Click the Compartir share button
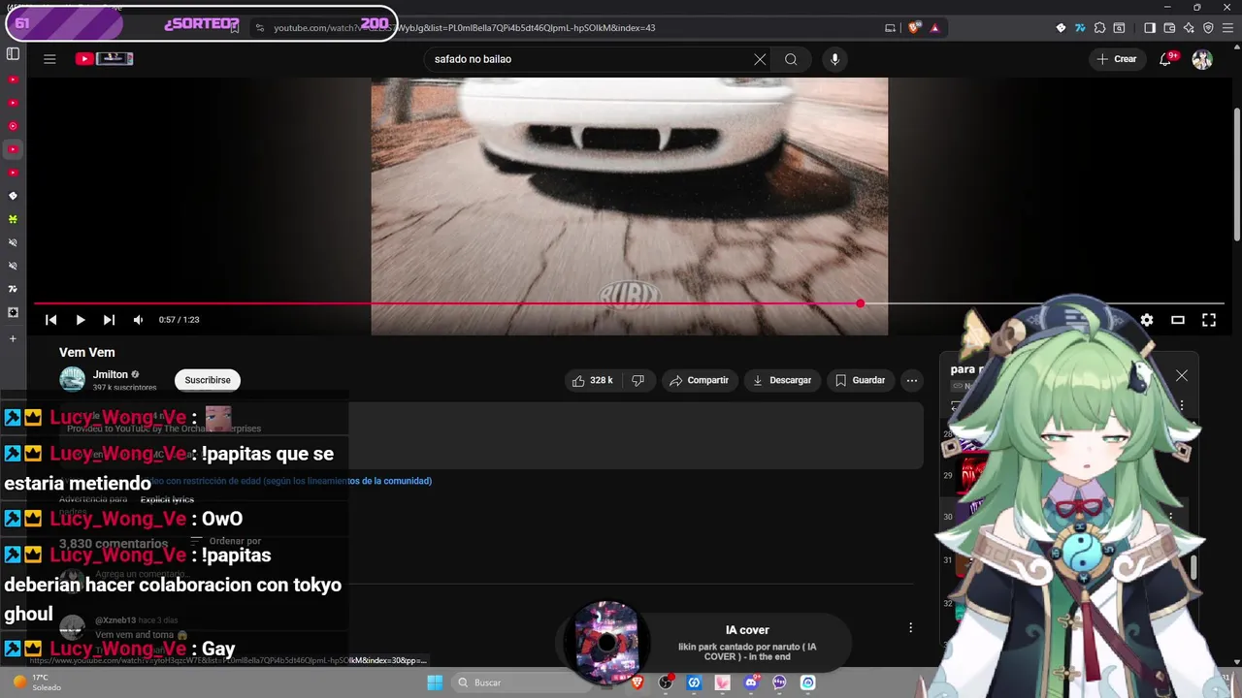Screen dimensions: 1242x698 point(699,380)
